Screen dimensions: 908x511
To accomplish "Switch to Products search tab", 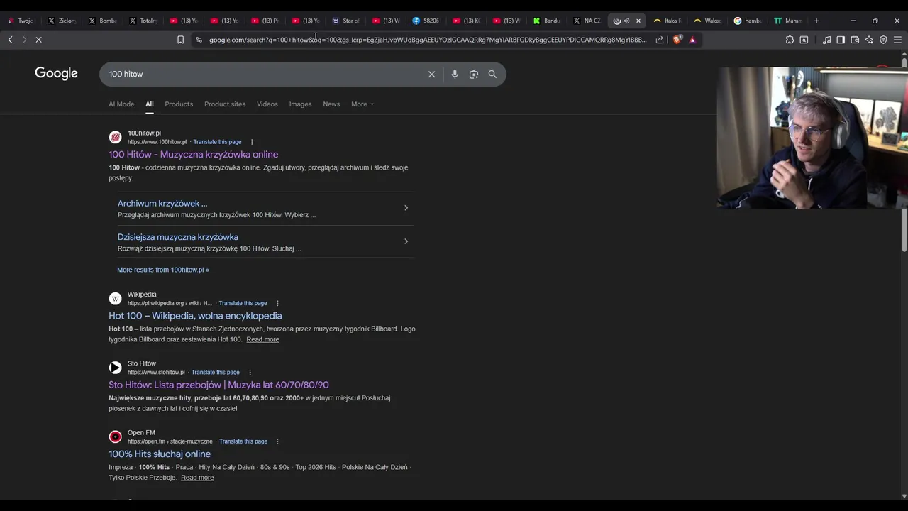I will [x=179, y=104].
